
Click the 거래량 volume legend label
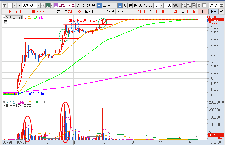(11, 102)
